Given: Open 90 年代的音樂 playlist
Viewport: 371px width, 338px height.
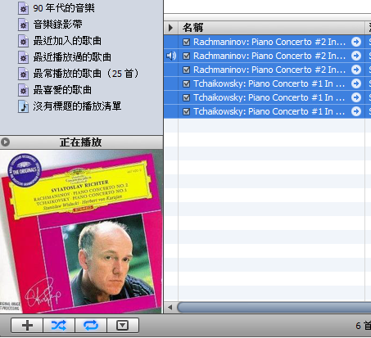Looking at the screenshot, I should tap(64, 8).
